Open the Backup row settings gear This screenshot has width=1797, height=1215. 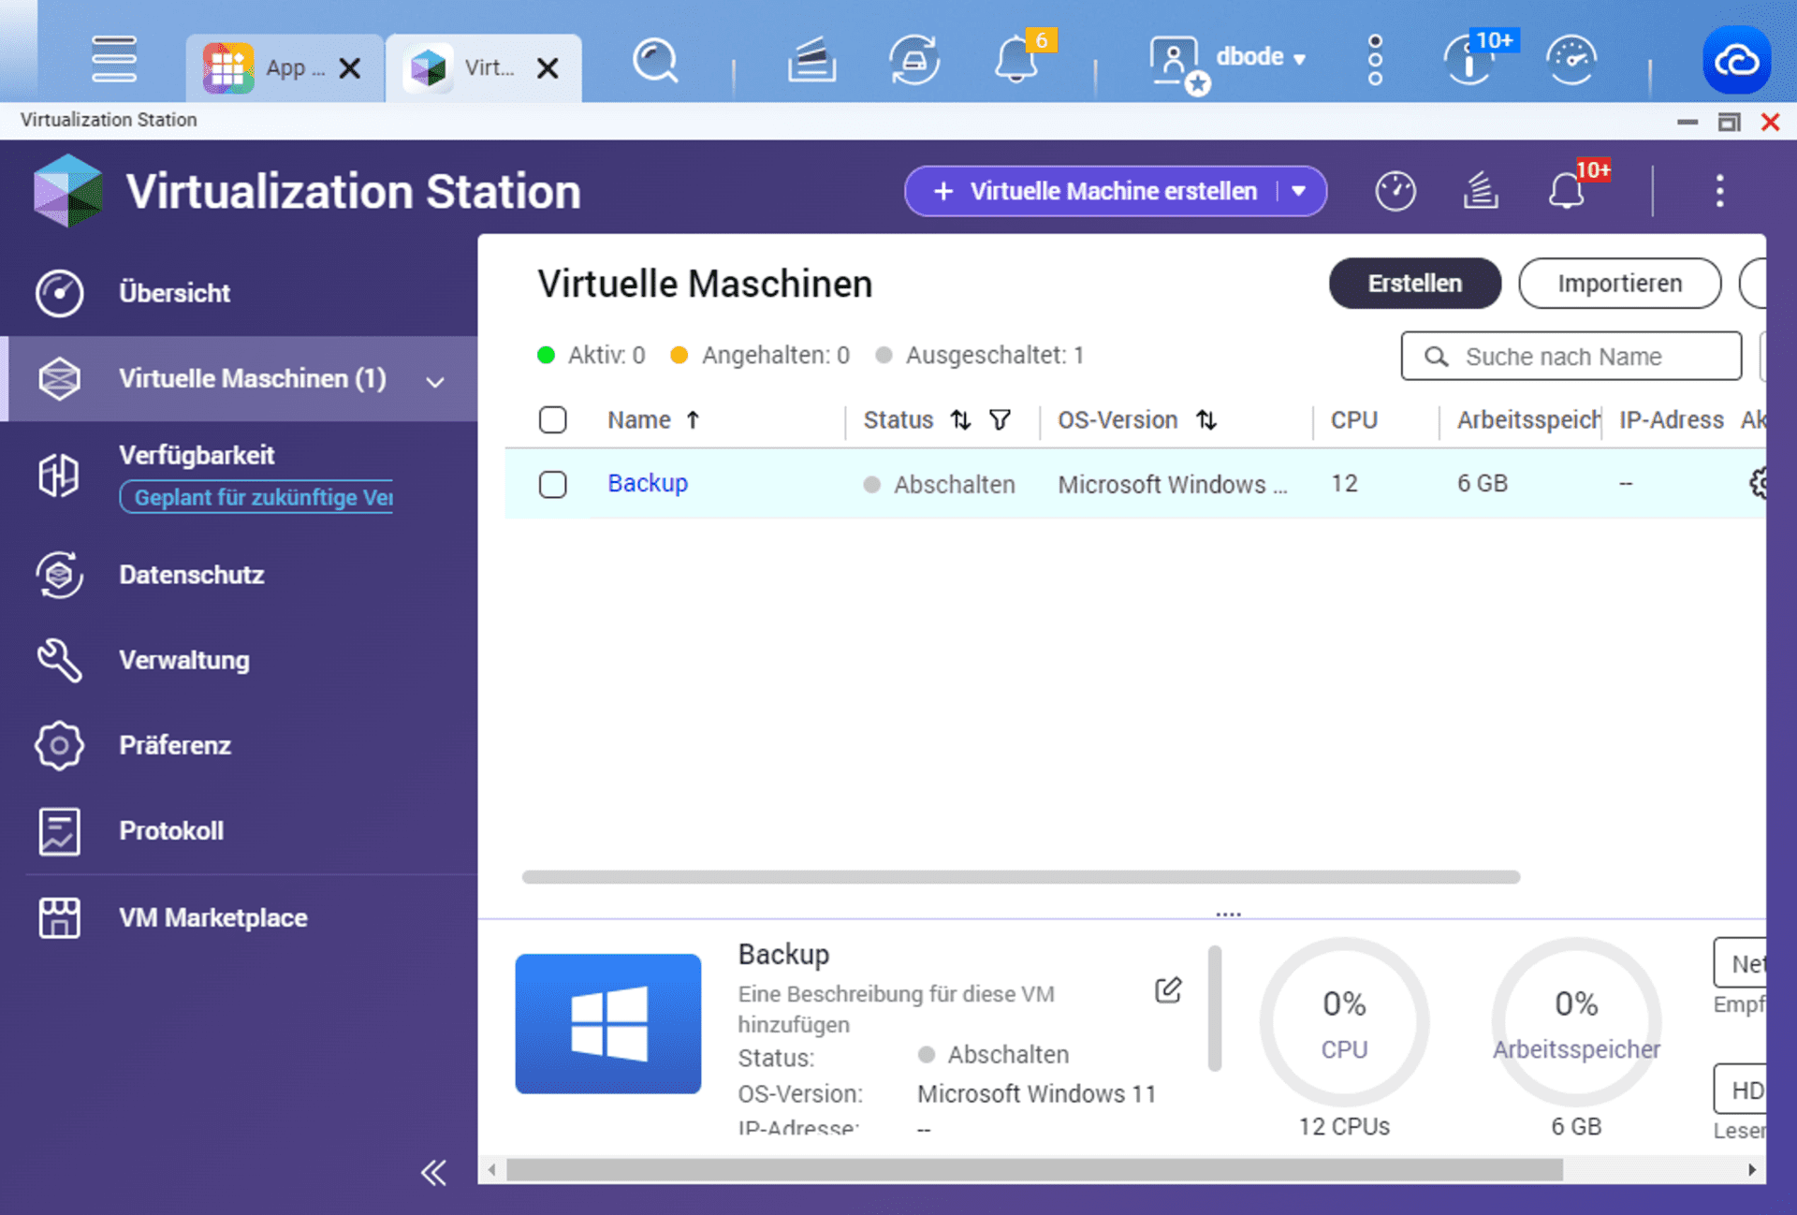[1757, 483]
